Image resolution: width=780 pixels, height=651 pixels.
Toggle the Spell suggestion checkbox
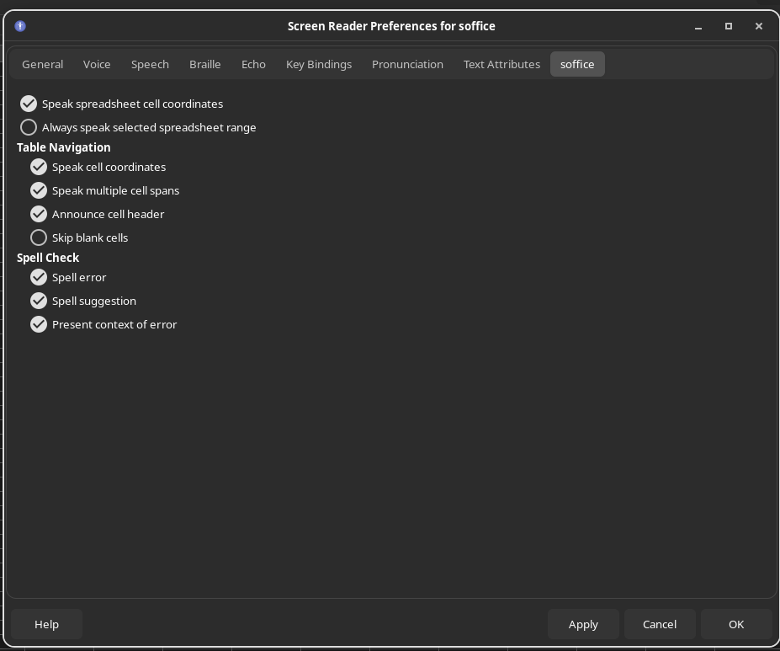[39, 301]
